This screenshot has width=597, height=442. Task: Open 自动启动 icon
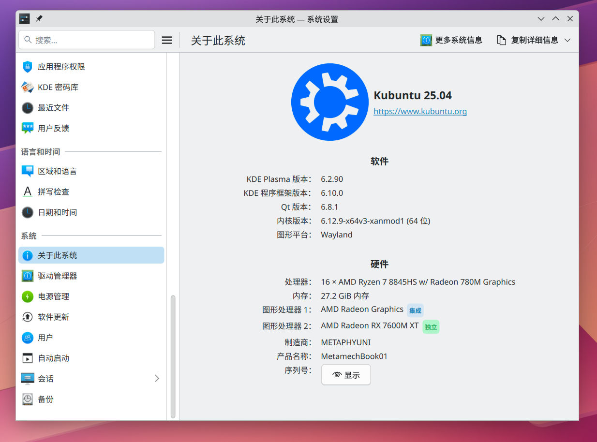click(x=28, y=358)
